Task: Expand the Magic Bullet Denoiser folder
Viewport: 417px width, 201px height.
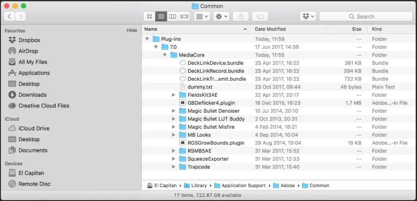Action: [x=173, y=111]
